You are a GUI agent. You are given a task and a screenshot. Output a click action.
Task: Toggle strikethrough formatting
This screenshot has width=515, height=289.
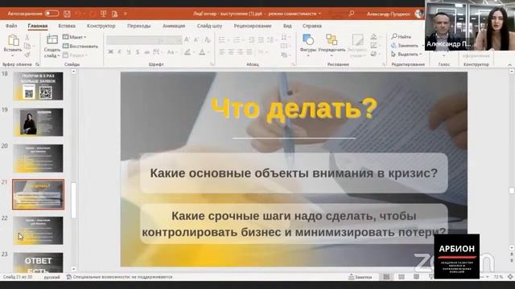pyautogui.click(x=146, y=52)
